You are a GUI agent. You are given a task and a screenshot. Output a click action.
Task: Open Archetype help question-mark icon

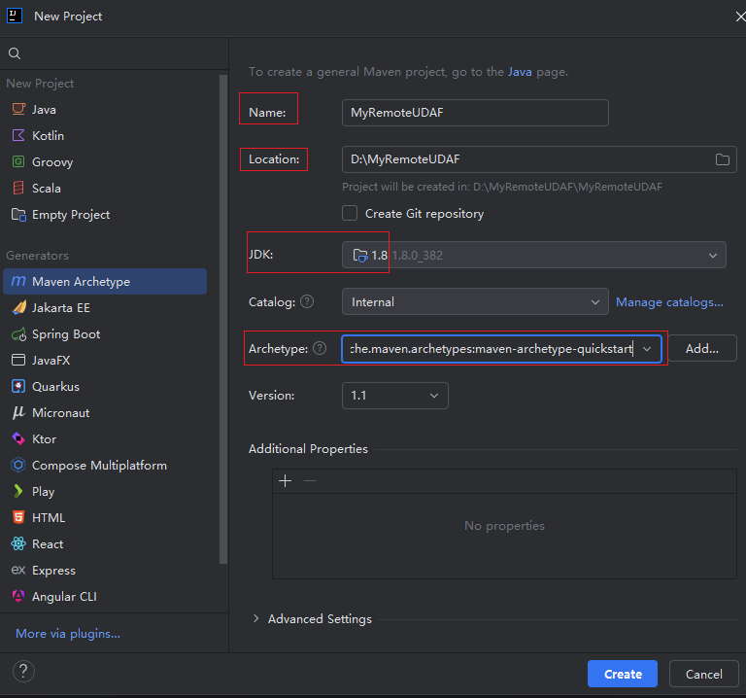click(x=320, y=348)
